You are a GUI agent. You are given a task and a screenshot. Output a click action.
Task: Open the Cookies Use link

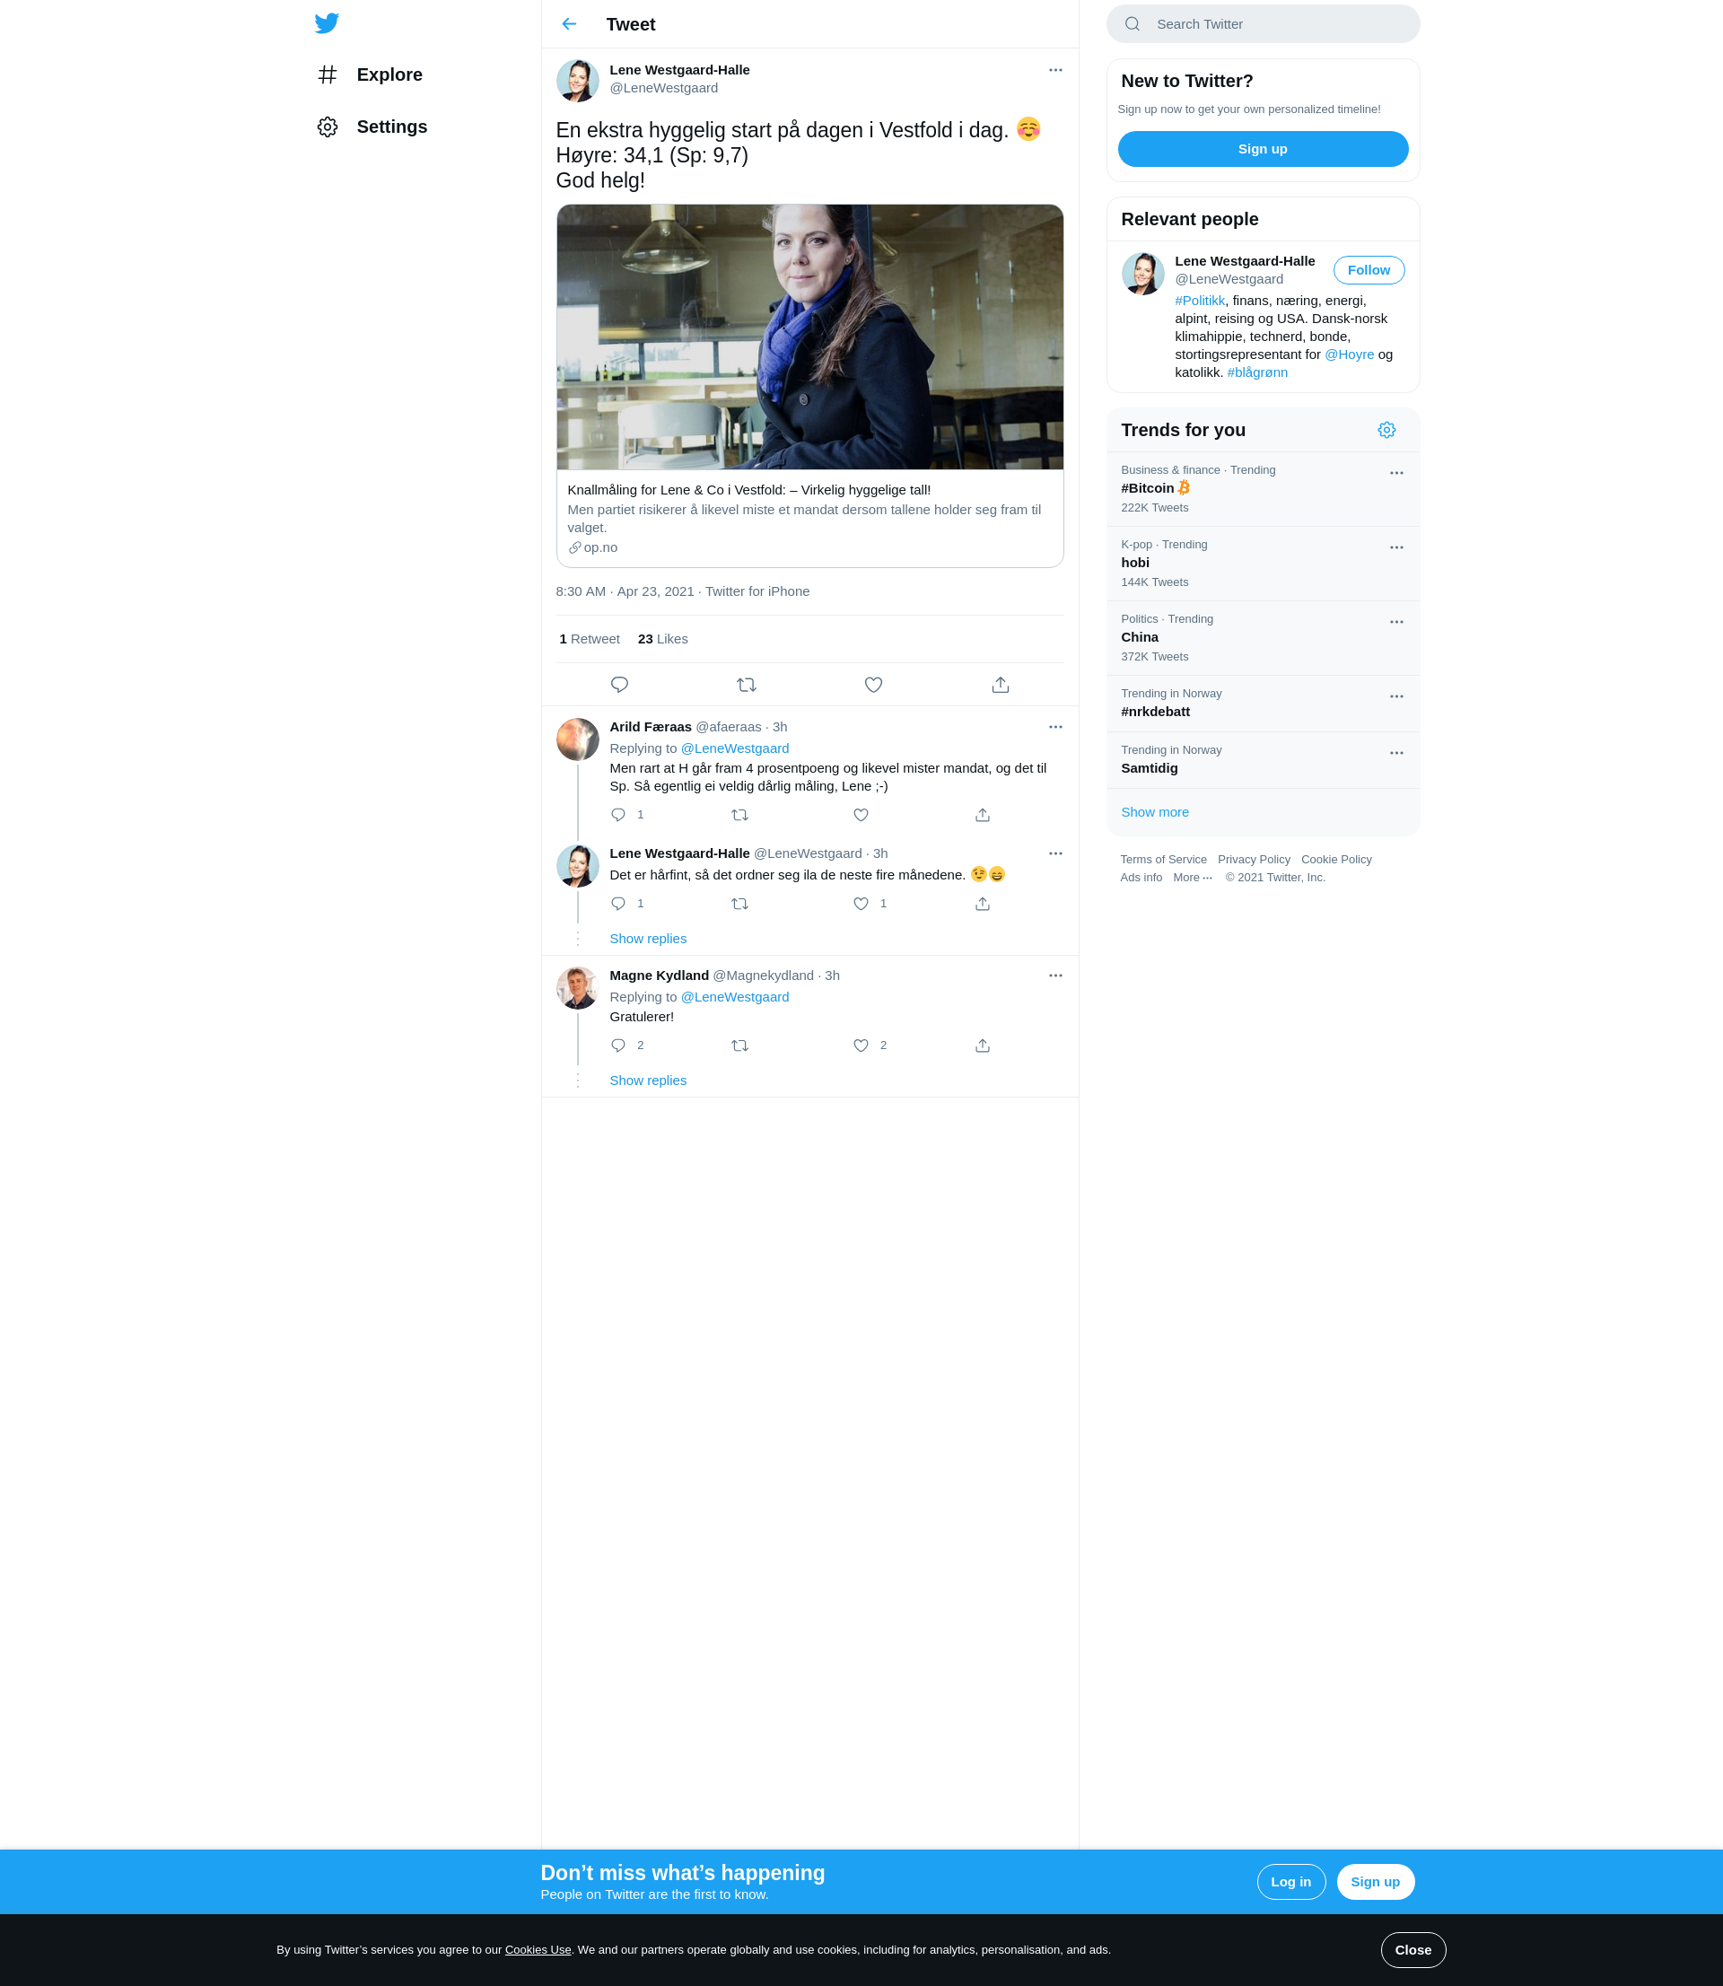tap(538, 1949)
